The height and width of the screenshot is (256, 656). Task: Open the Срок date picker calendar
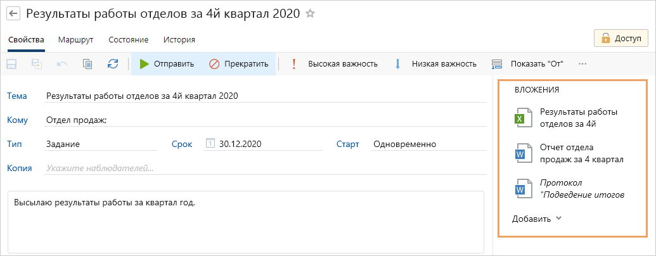tap(210, 144)
